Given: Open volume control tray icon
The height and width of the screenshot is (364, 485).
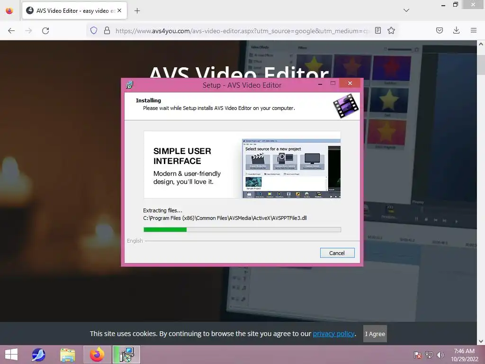Looking at the screenshot, I should 440,355.
